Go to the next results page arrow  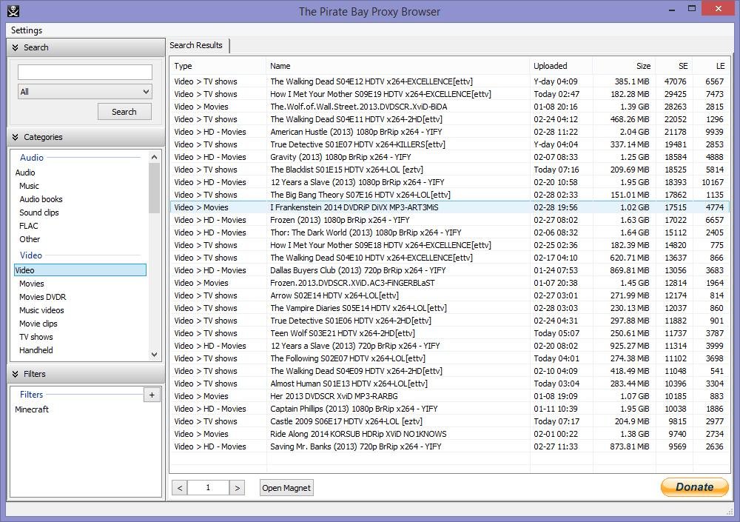click(x=237, y=487)
